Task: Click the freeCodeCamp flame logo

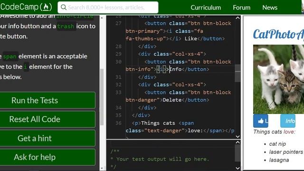Action: (x=46, y=7)
